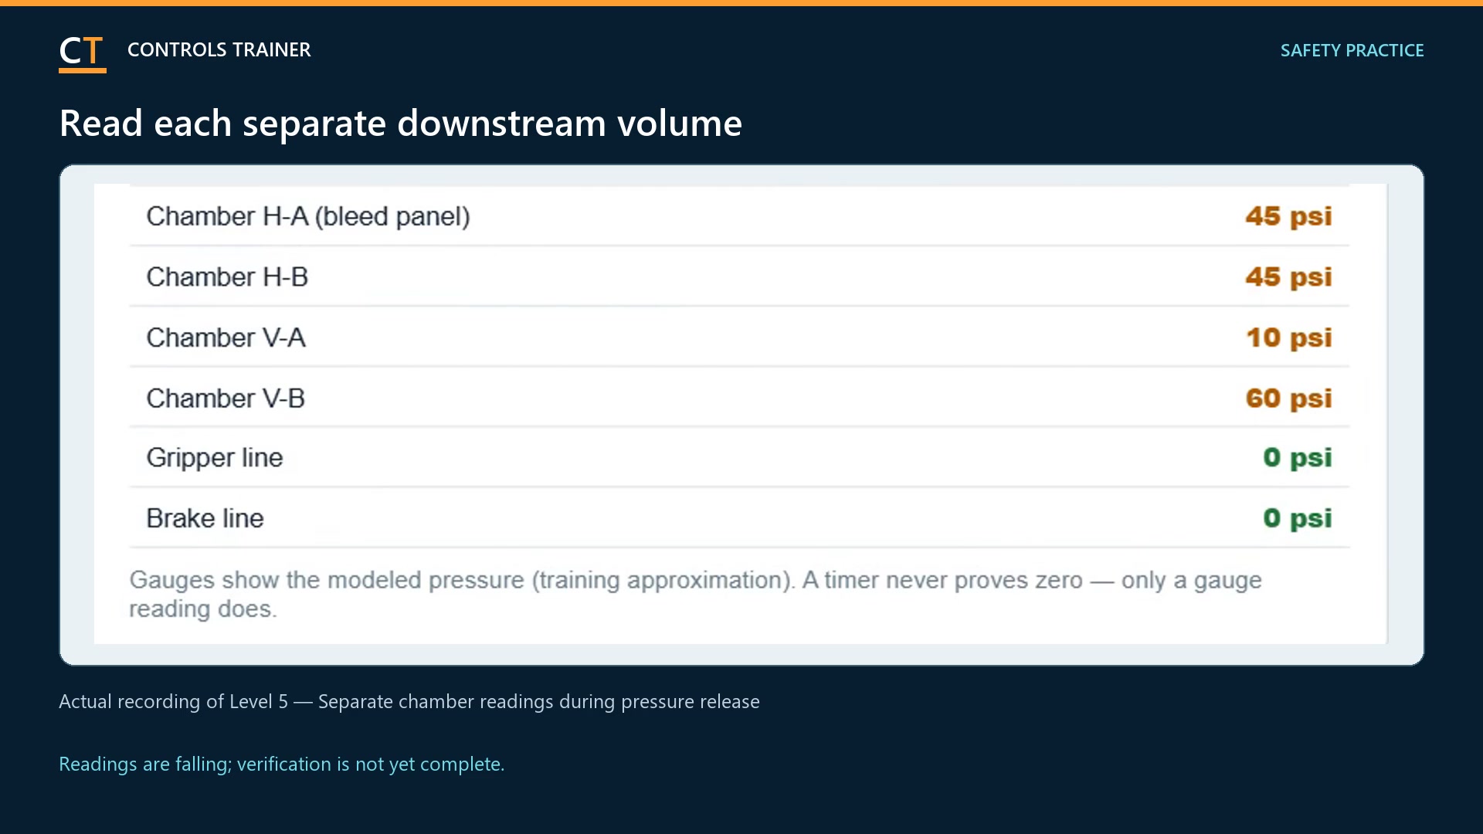Click the 45 psi reading for Chamber H-B
This screenshot has width=1483, height=834.
click(1288, 277)
